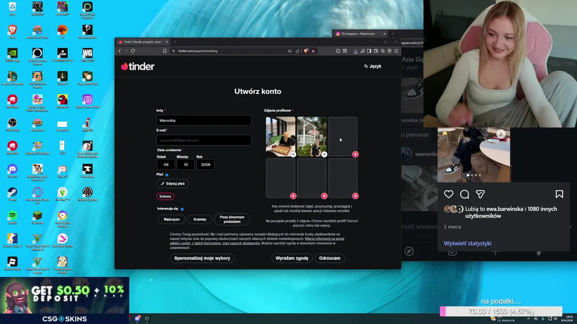Open the browser downloads icon
Screen dimensions: 577x324
click(355, 51)
